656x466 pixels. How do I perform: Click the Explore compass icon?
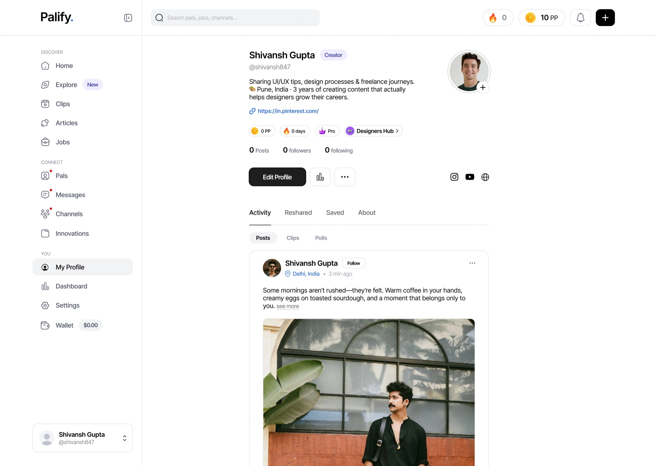click(x=45, y=85)
